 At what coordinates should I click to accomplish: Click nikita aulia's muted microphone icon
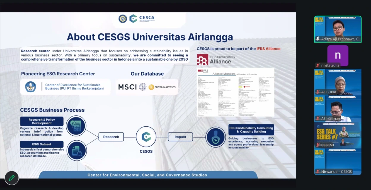[318, 65]
